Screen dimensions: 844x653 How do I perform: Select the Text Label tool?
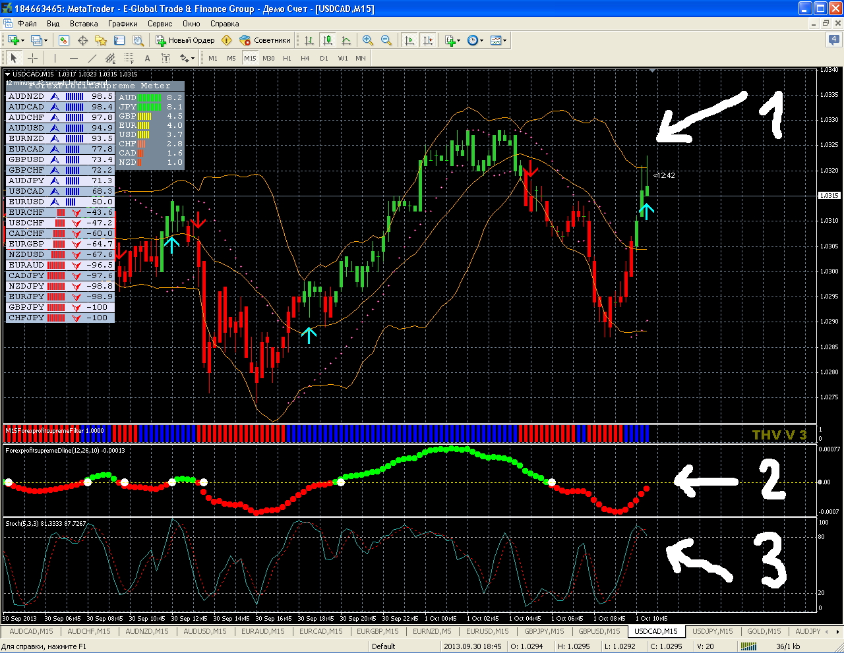[x=166, y=58]
